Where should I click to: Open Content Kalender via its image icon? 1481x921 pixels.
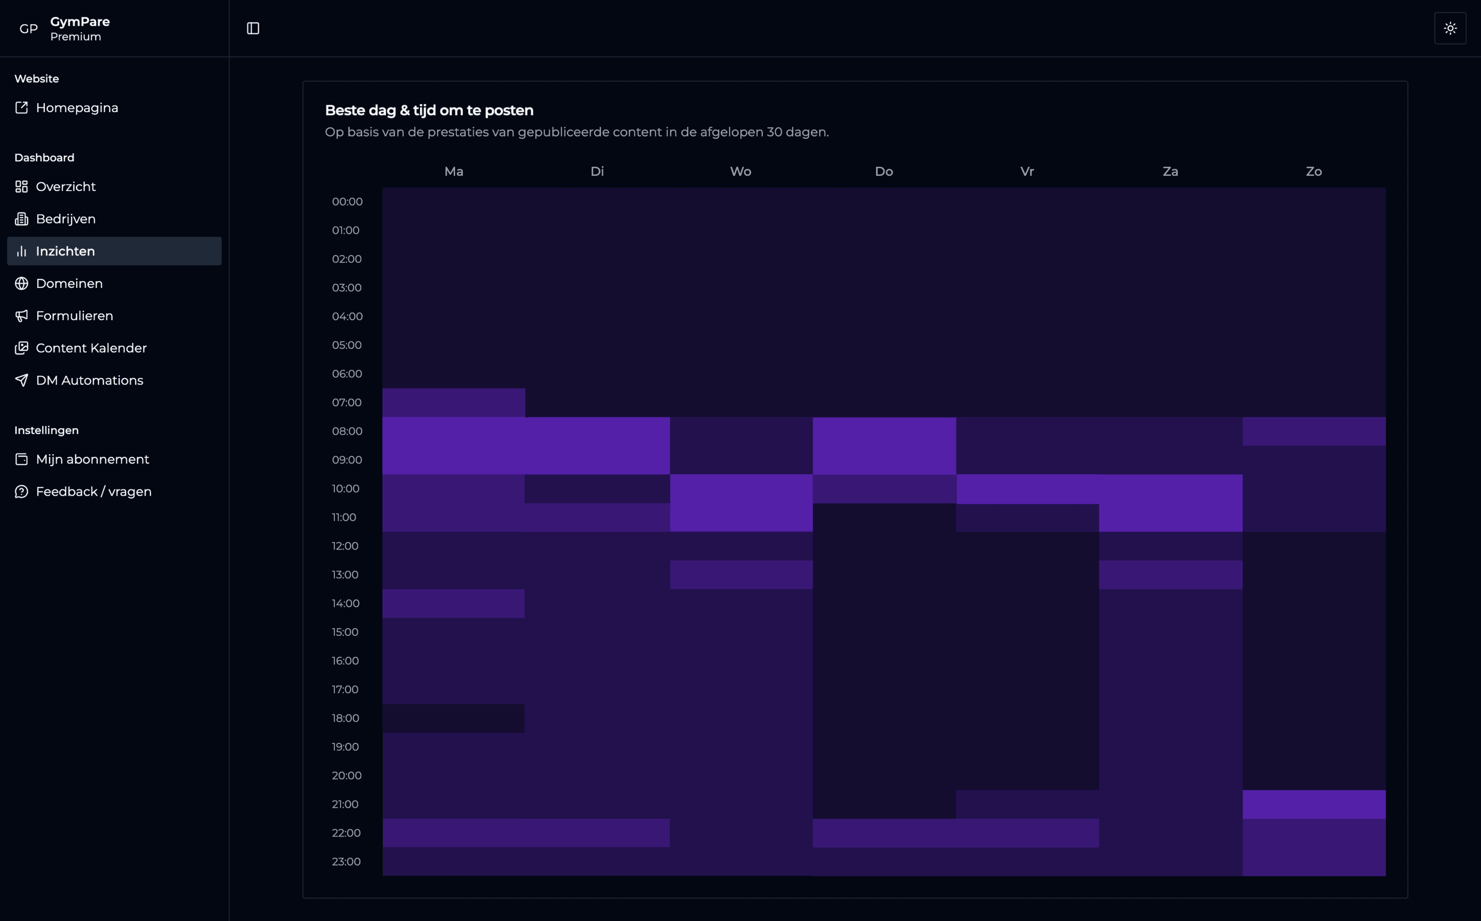[x=21, y=347]
